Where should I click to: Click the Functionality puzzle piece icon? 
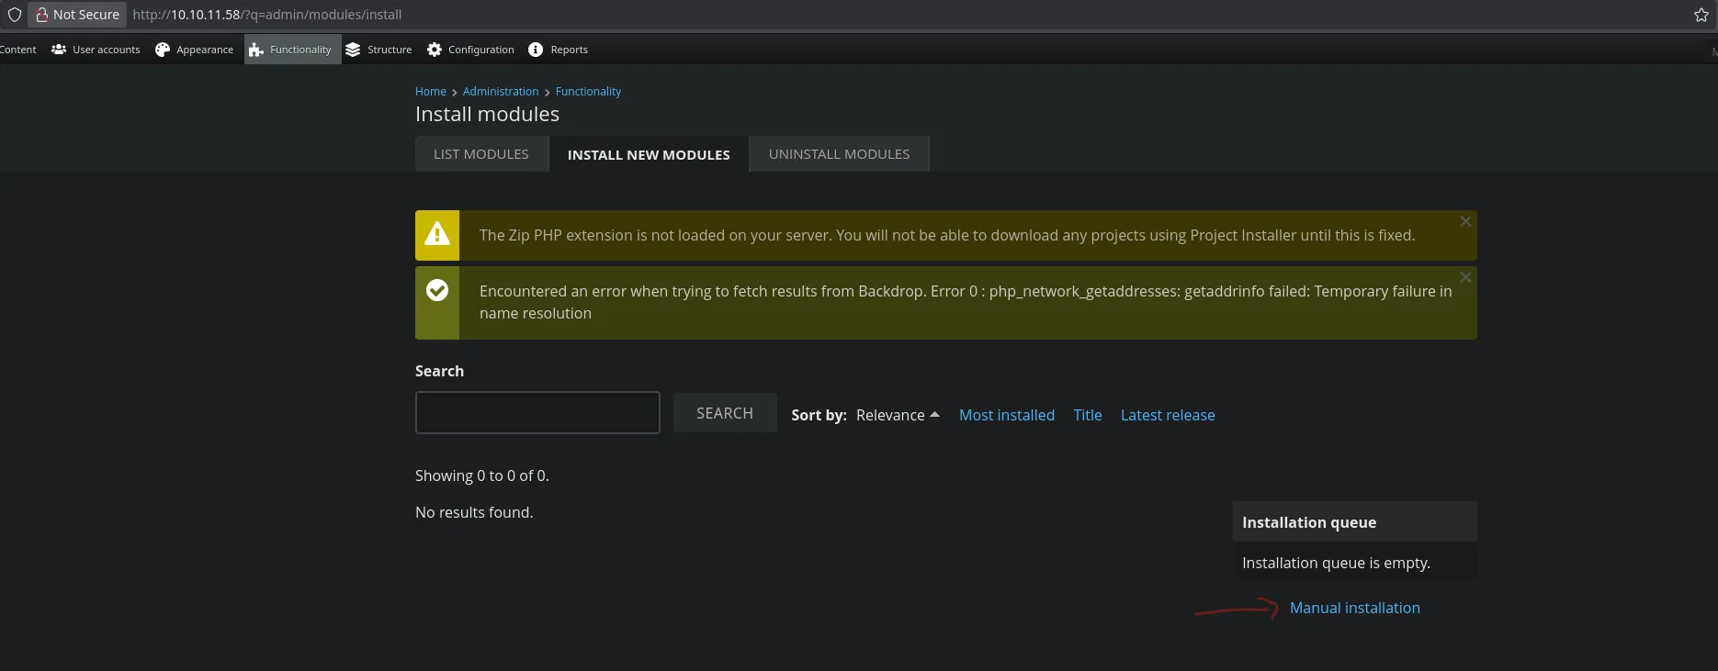(x=256, y=50)
